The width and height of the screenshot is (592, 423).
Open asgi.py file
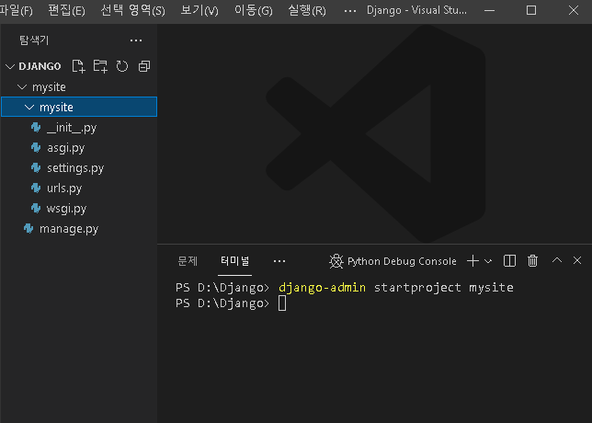pos(65,148)
